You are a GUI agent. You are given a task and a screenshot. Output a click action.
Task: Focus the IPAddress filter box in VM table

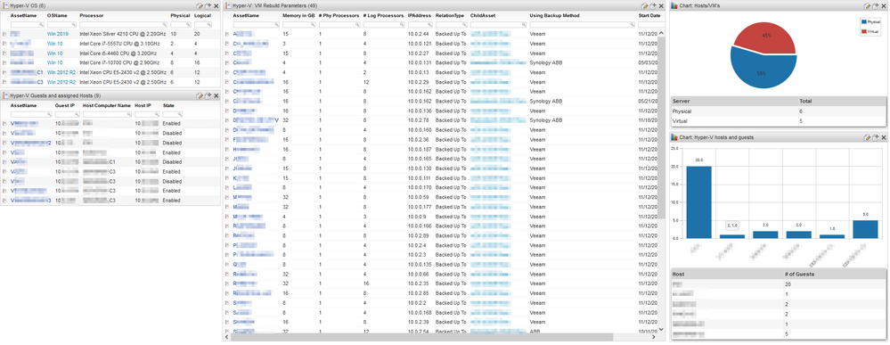point(420,24)
